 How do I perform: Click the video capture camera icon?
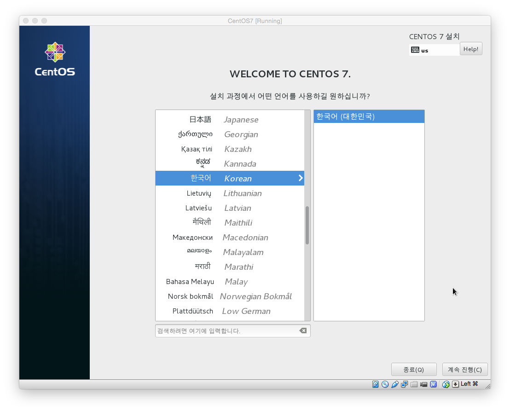(x=423, y=384)
